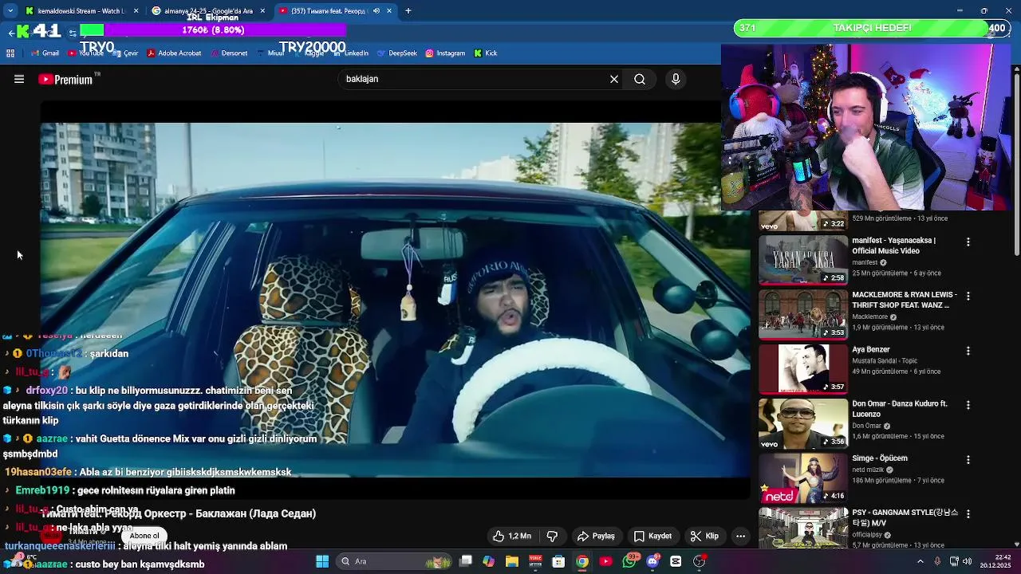1021x574 pixels.
Task: Click the page vertical scrollbar thumb
Action: pyautogui.click(x=1017, y=164)
